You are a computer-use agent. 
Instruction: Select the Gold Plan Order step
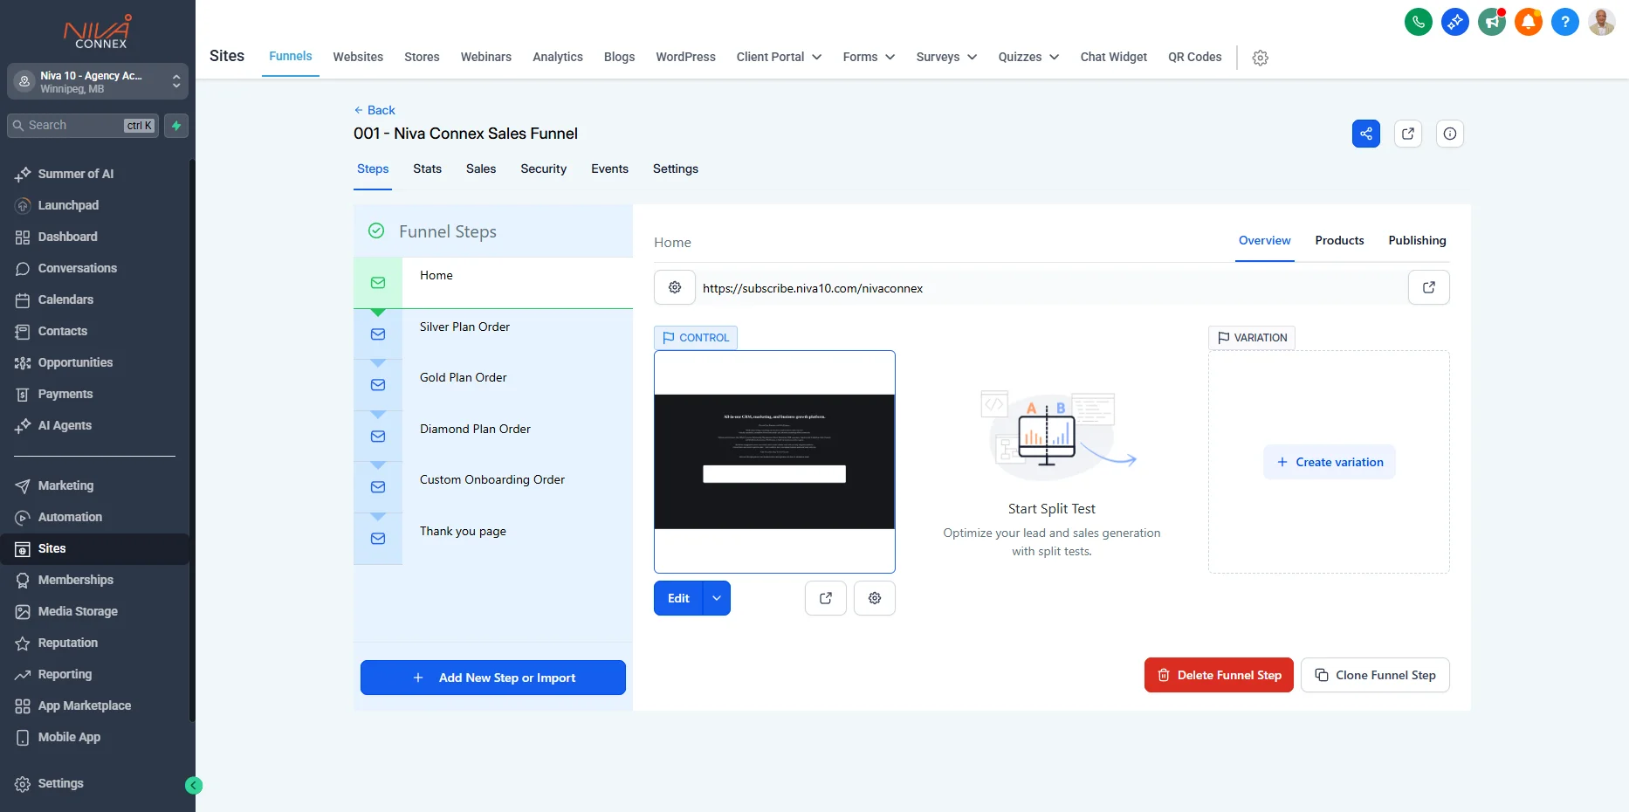(x=493, y=385)
